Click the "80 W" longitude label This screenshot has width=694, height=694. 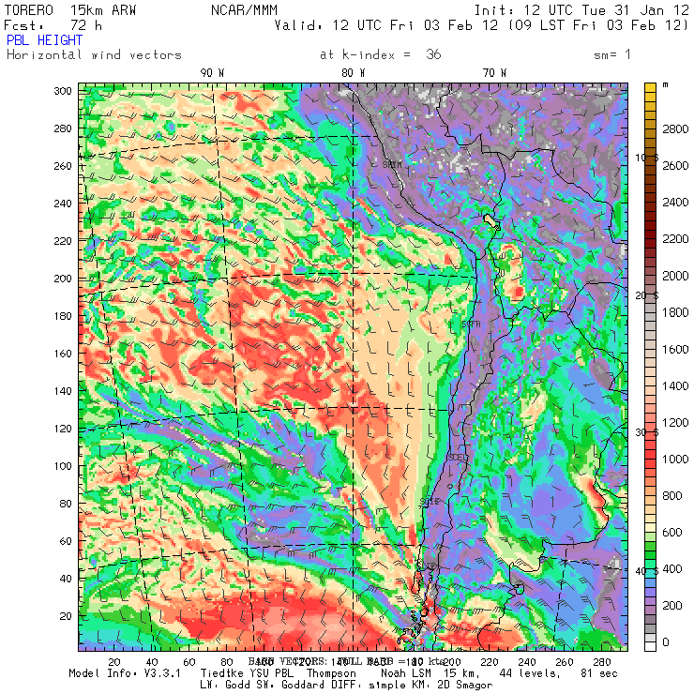point(354,73)
